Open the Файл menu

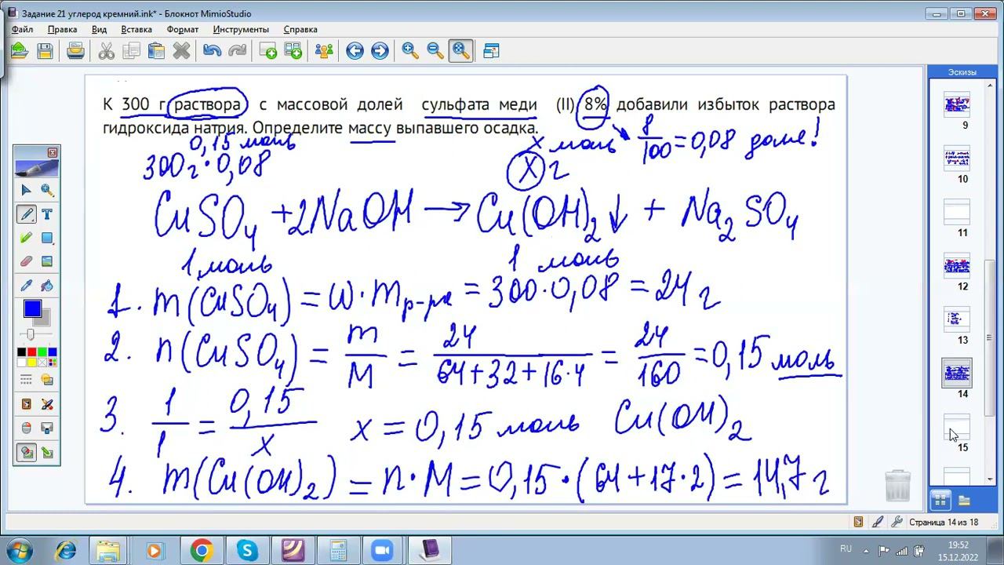(22, 29)
